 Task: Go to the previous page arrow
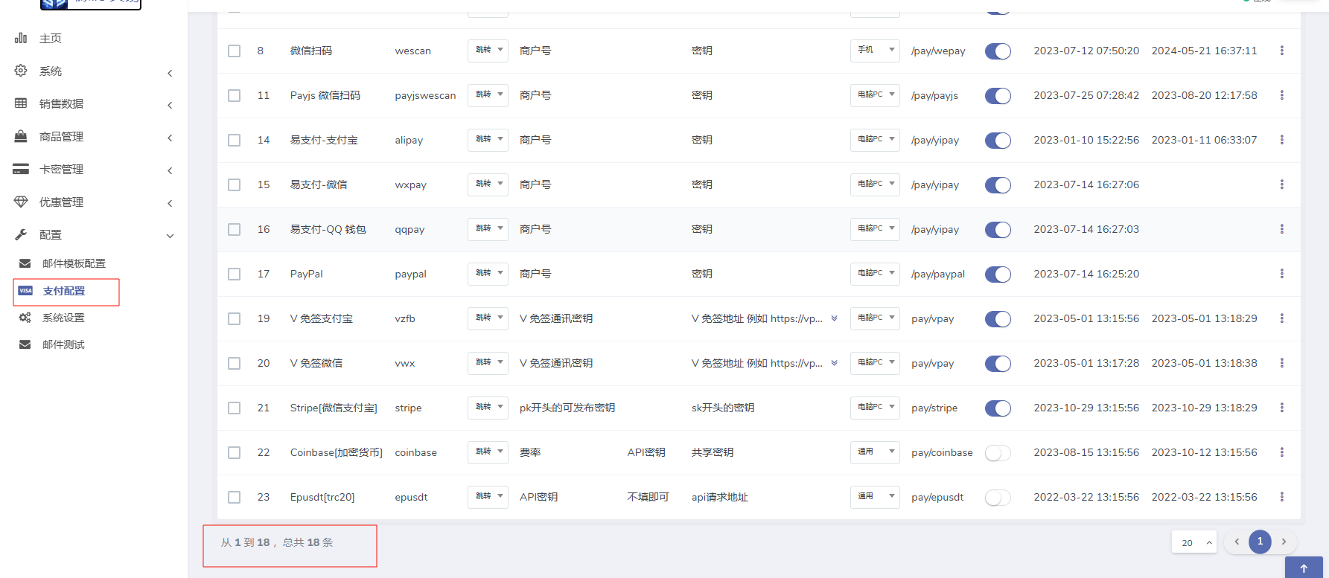pos(1237,542)
